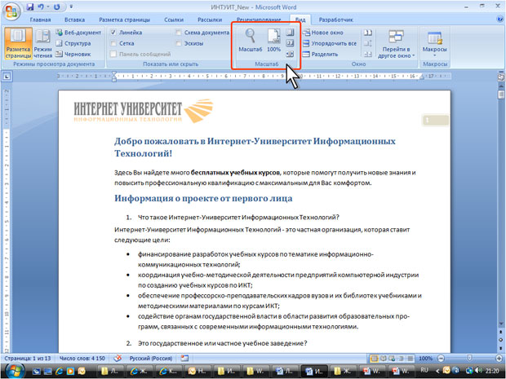The height and width of the screenshot is (379, 506).
Task: Switch to Режим чтения view
Action: (42, 43)
